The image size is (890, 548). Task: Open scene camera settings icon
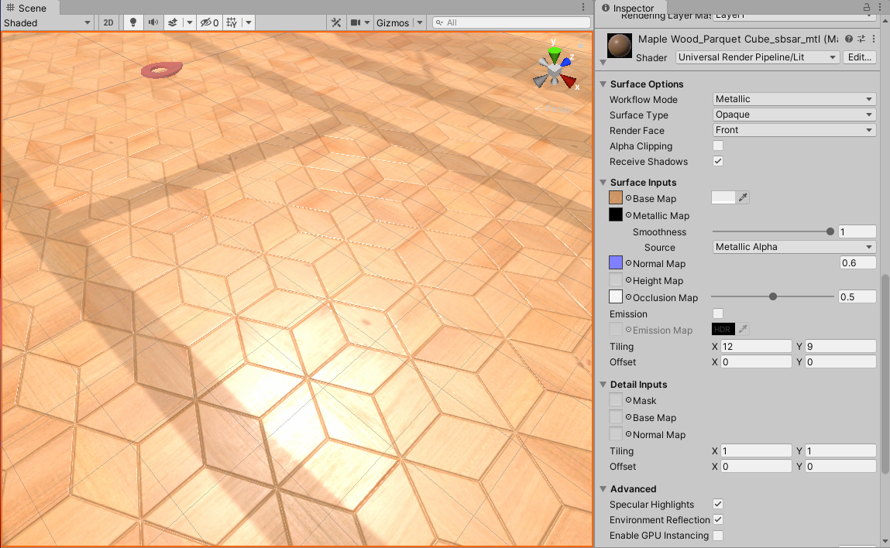tap(356, 22)
